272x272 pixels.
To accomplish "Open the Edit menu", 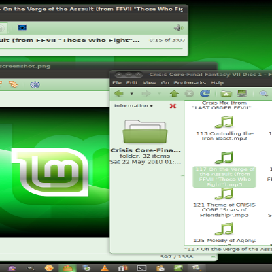I will click(132, 83).
